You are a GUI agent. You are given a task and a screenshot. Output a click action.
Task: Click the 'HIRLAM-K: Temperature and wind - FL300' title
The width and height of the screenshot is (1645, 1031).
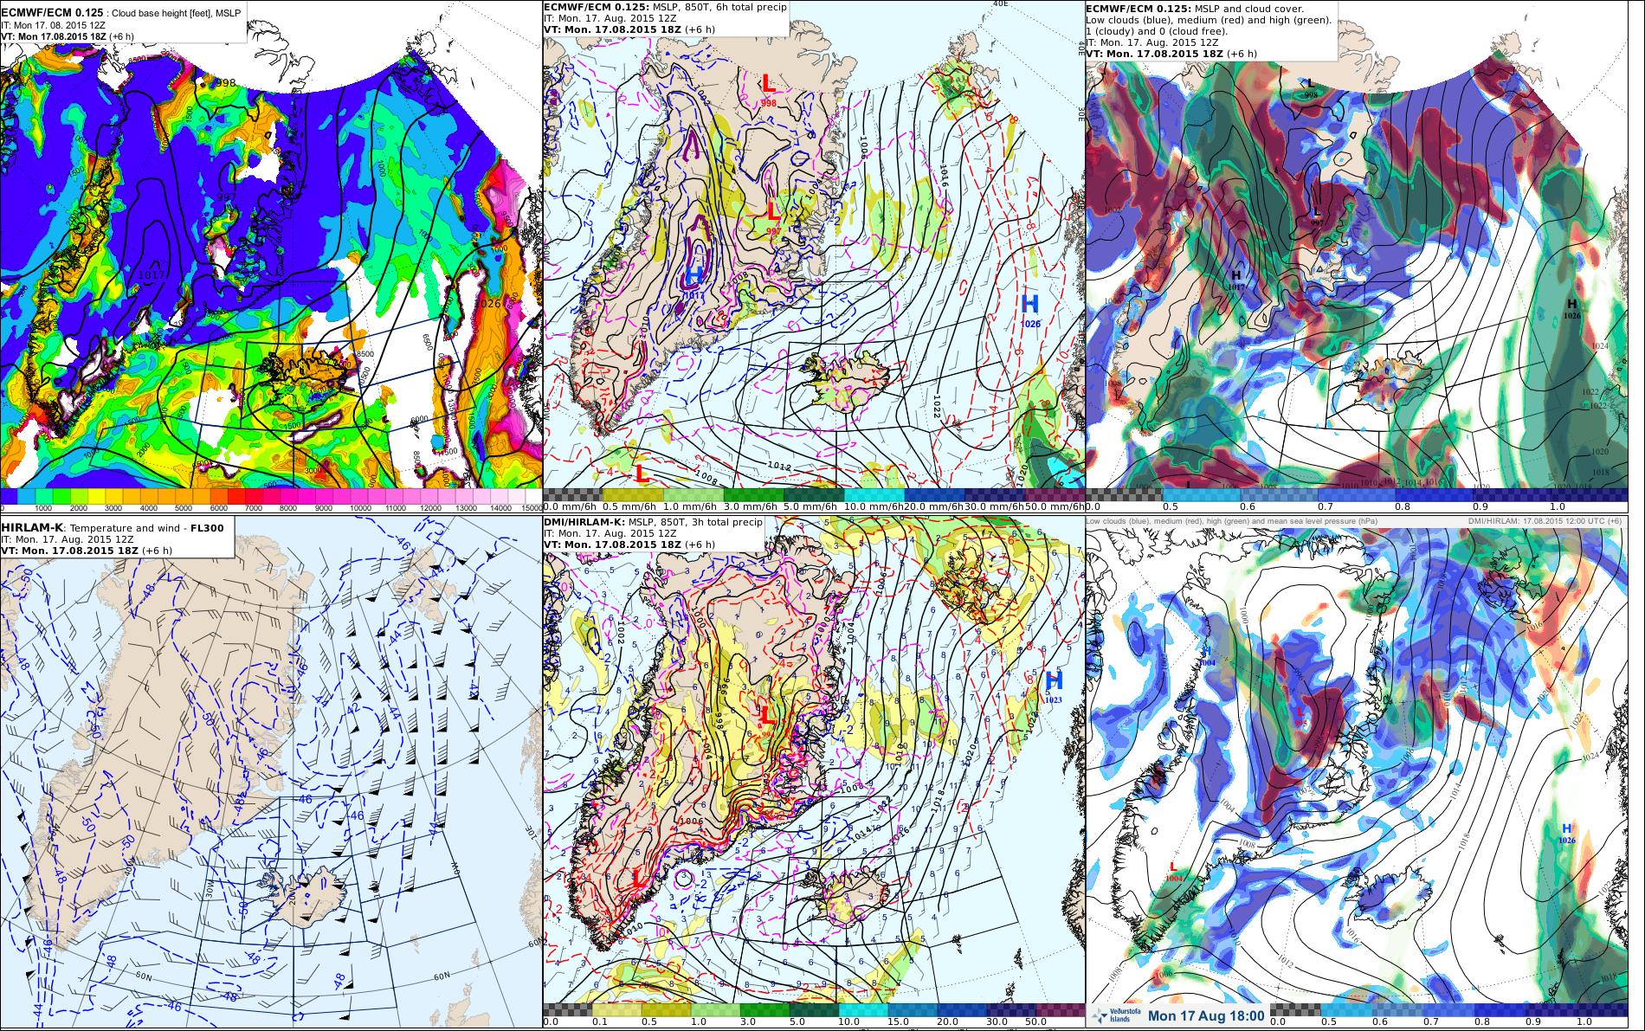click(x=113, y=526)
